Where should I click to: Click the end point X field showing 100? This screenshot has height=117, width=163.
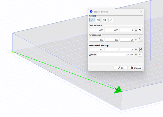(x=97, y=40)
